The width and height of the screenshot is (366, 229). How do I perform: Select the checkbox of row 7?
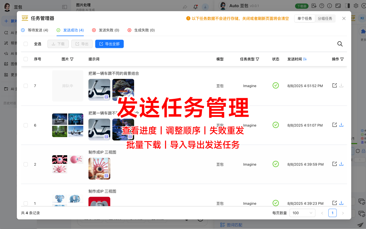[x=25, y=85]
